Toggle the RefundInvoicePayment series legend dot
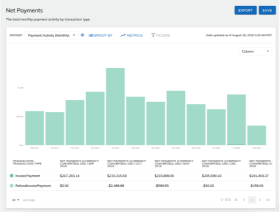 pyautogui.click(x=11, y=186)
